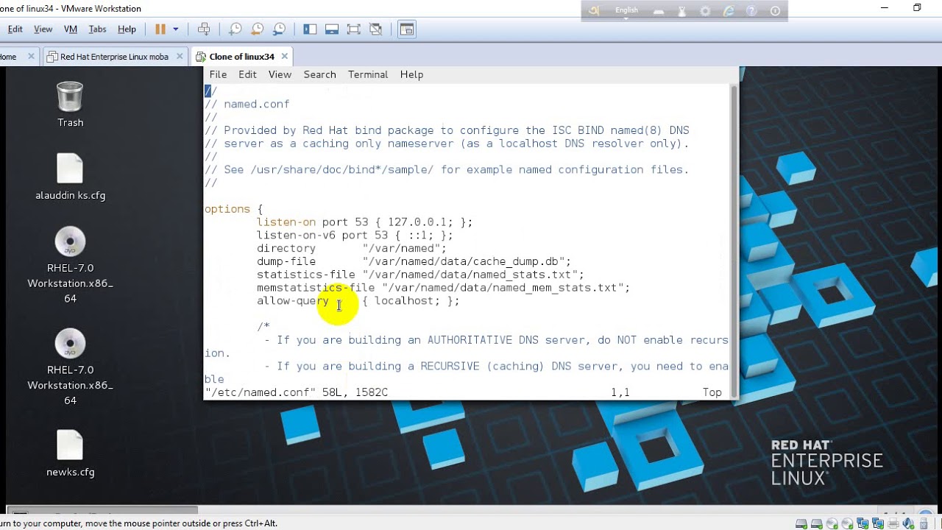Select the alauddin ks.cfg file

click(70, 177)
